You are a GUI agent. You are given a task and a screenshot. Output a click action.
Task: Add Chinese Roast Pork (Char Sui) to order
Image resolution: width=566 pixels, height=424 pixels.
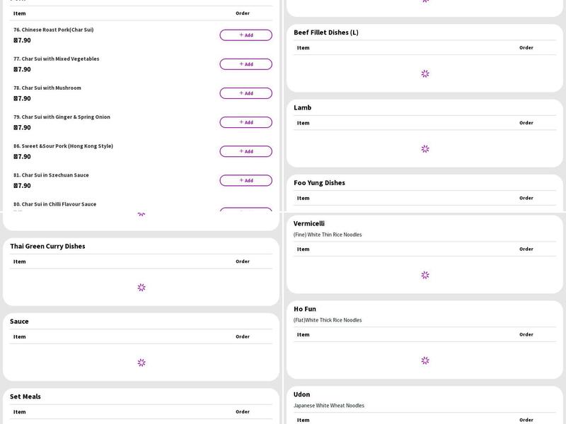246,35
